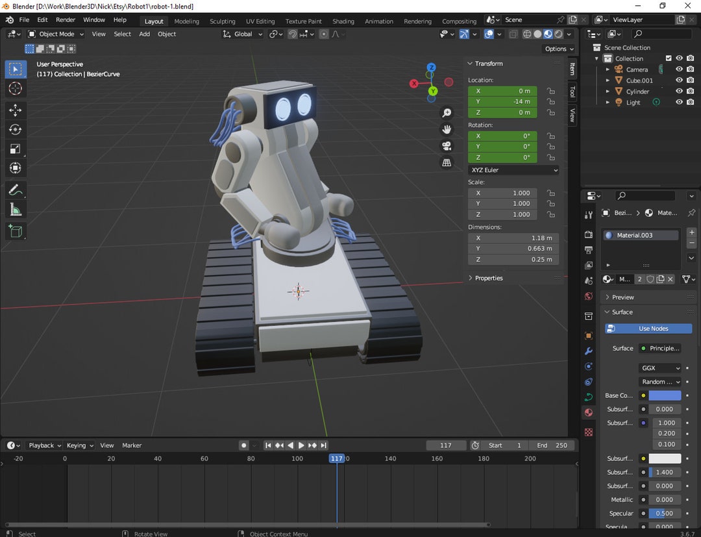Open the File menu
The image size is (701, 537).
[x=24, y=19]
